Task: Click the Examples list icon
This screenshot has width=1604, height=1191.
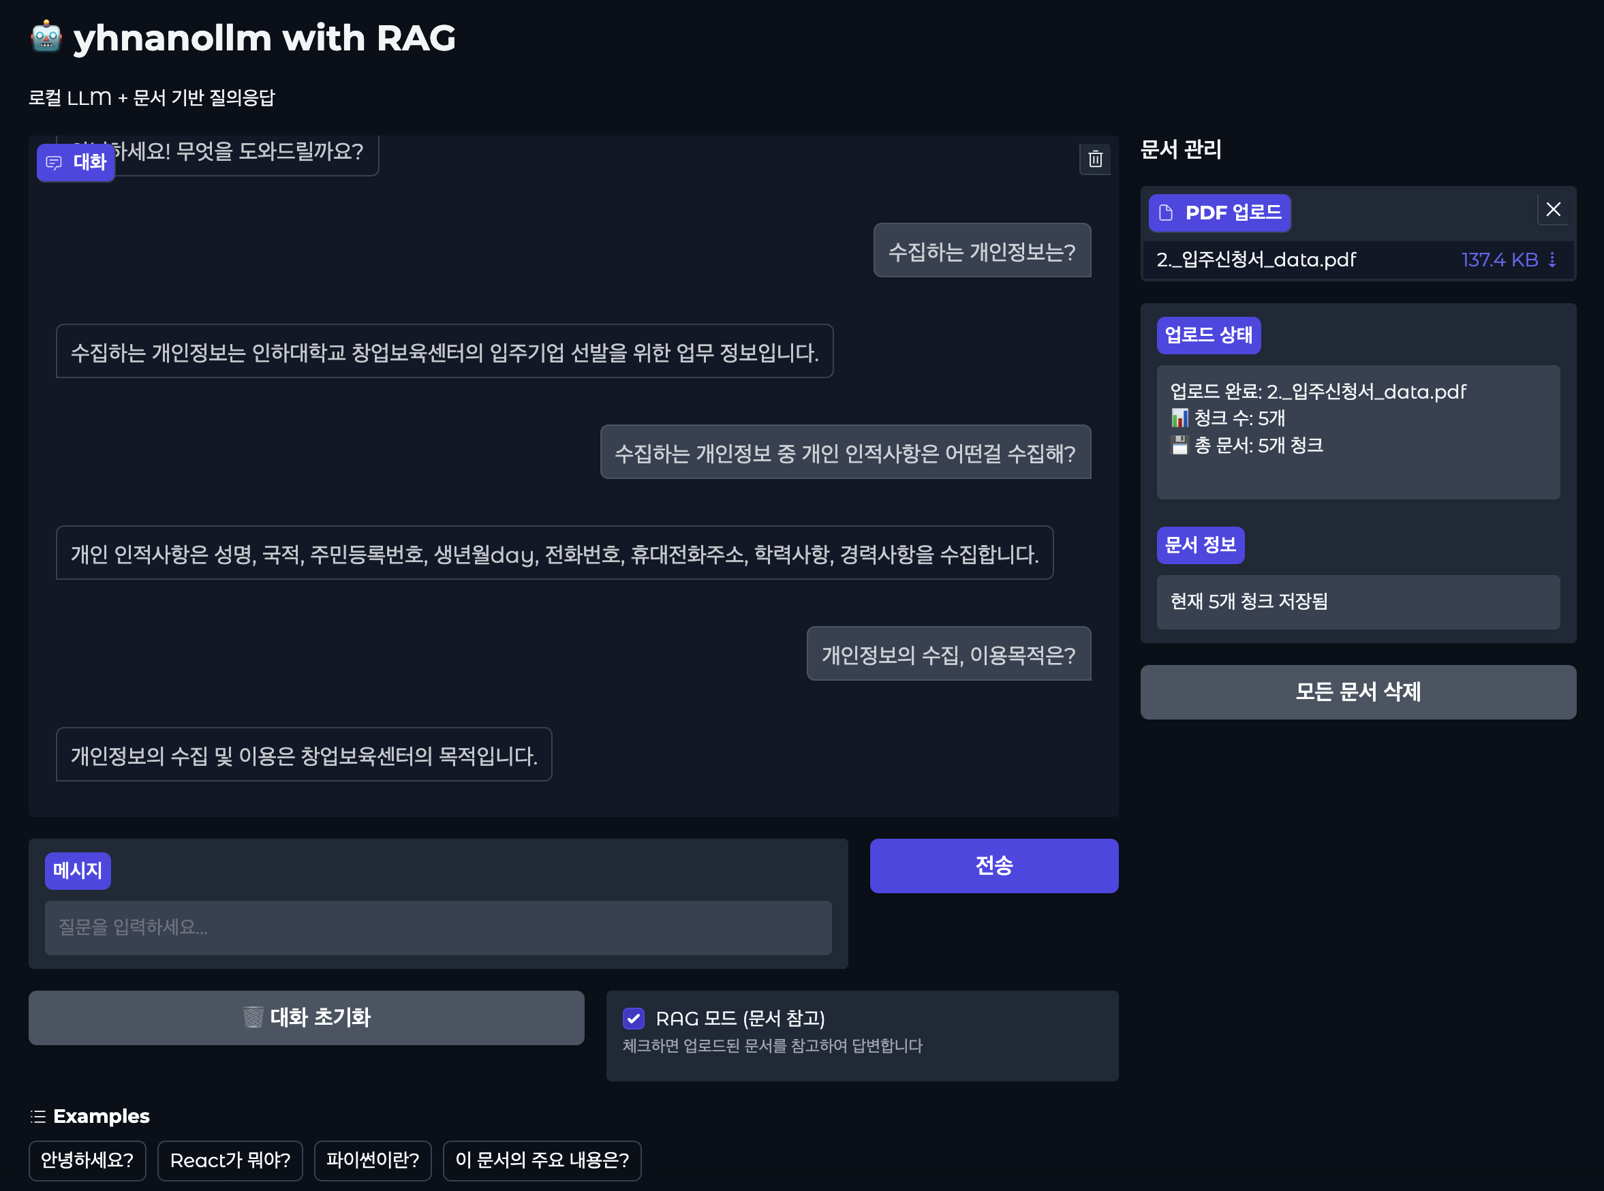Action: click(38, 1116)
